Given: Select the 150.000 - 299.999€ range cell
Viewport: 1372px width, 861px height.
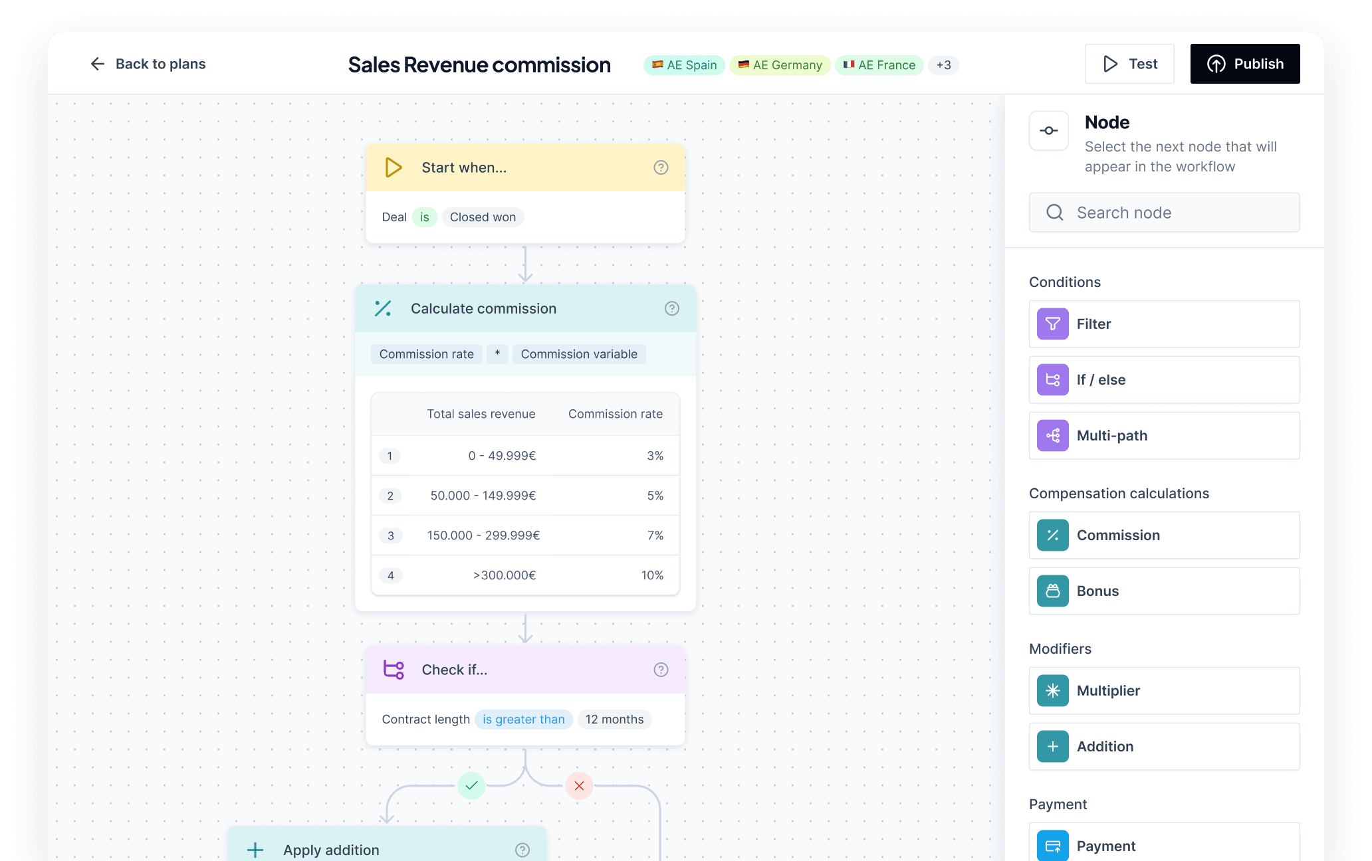Looking at the screenshot, I should 483,535.
